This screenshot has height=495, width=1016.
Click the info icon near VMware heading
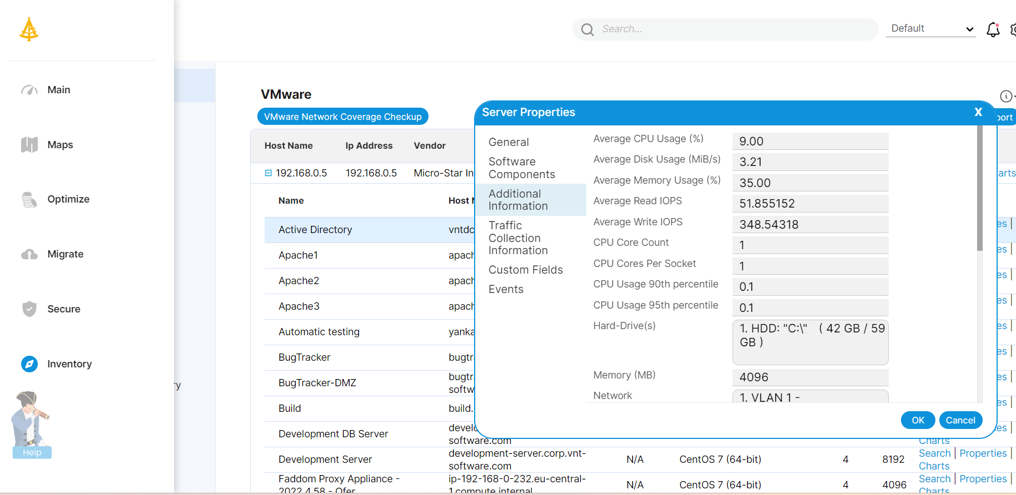(x=1005, y=96)
